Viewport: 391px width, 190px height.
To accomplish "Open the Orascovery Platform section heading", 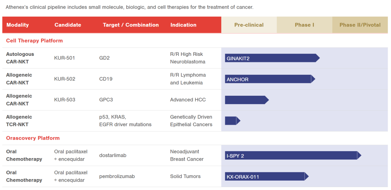I will click(x=33, y=138).
